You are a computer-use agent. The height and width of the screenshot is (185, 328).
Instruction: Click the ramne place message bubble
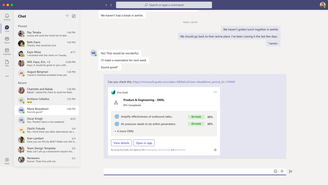tap(229, 36)
